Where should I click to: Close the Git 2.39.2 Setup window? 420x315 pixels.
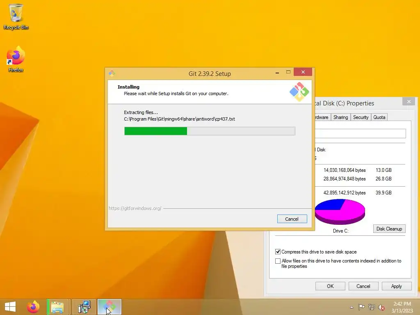pyautogui.click(x=303, y=72)
